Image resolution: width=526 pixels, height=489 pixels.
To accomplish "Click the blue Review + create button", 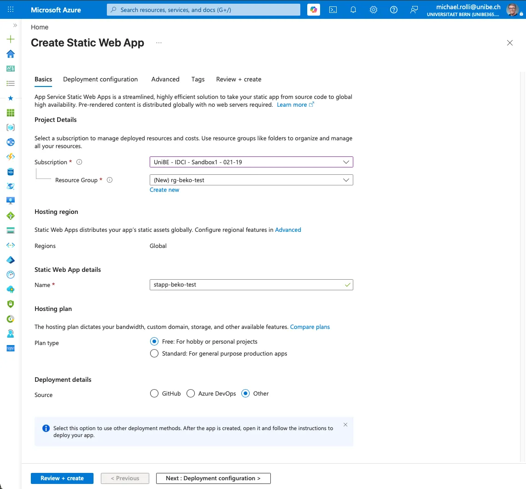I will tap(62, 478).
